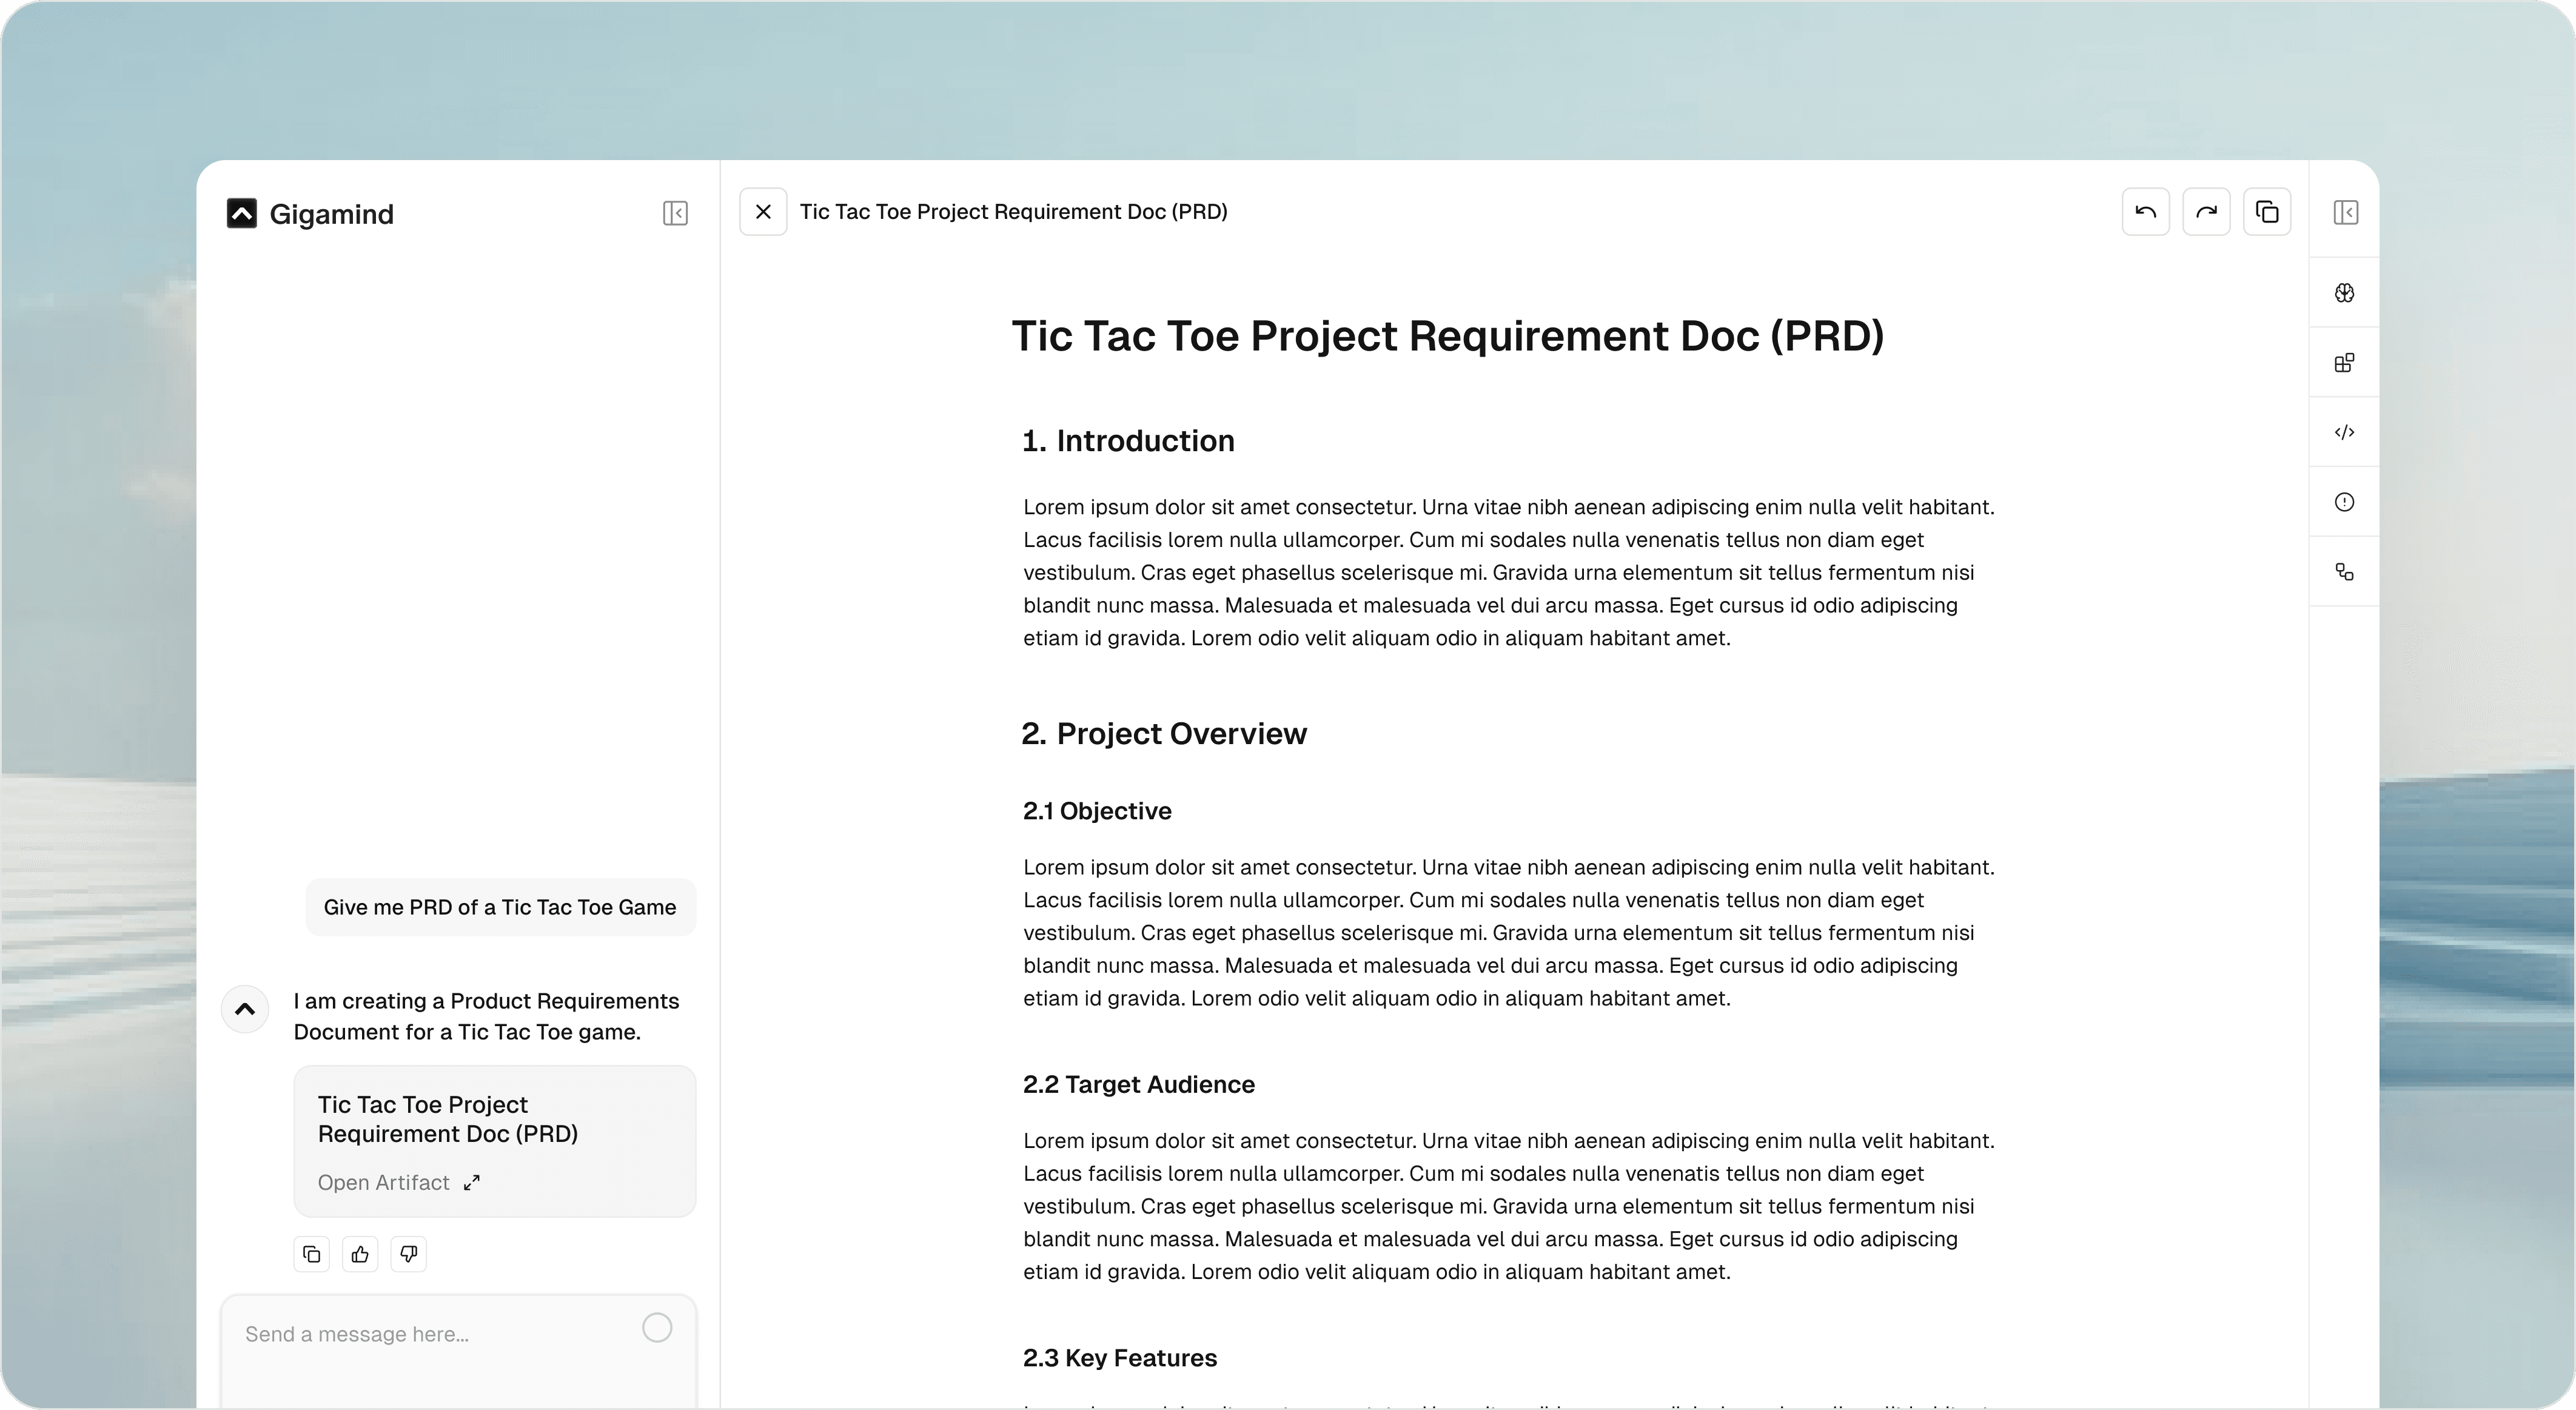Give thumbs up to the response
This screenshot has width=2576, height=1410.
click(x=360, y=1254)
